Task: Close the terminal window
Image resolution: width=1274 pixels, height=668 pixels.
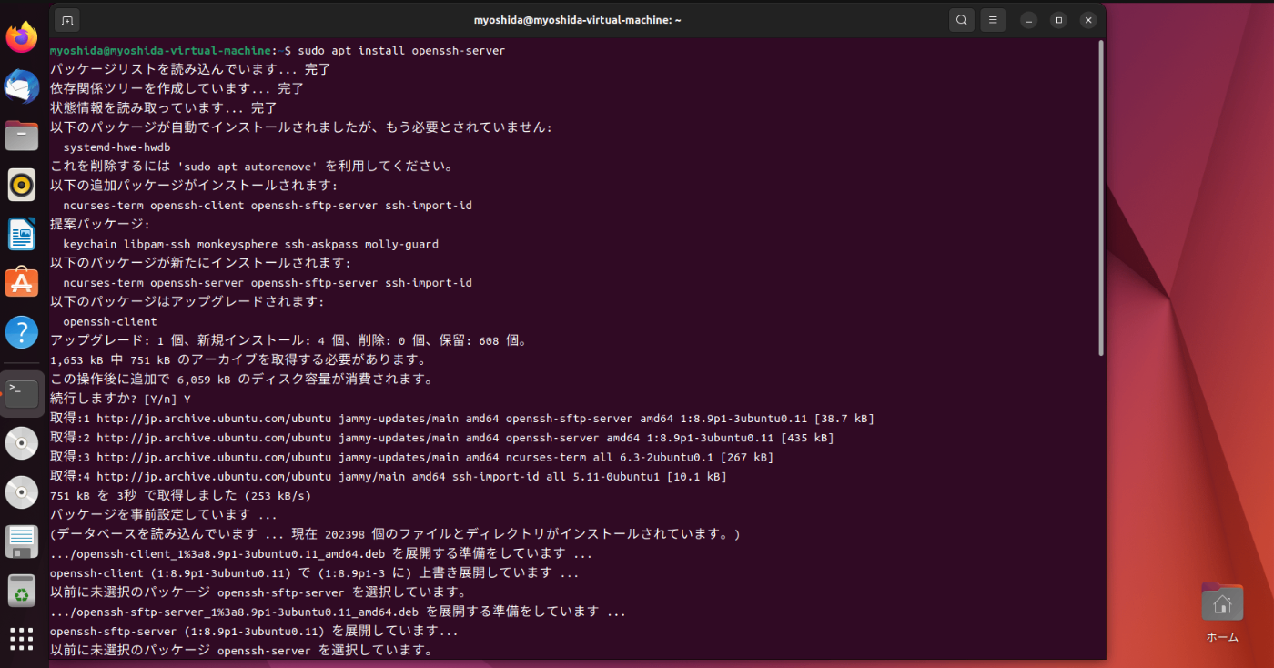Action: 1088,19
